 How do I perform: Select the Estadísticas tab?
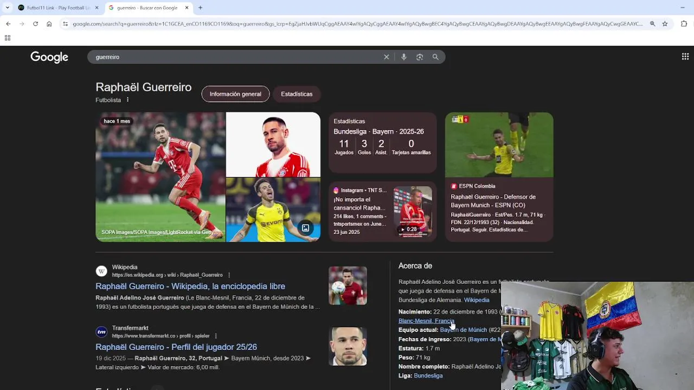tap(297, 94)
